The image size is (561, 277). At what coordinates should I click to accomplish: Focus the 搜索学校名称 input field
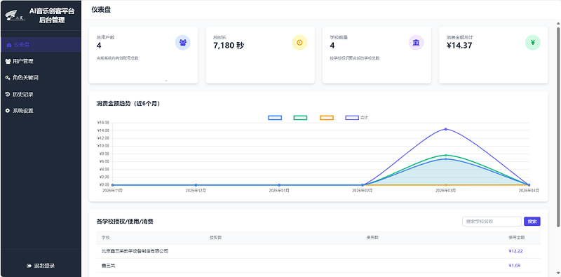(x=492, y=222)
